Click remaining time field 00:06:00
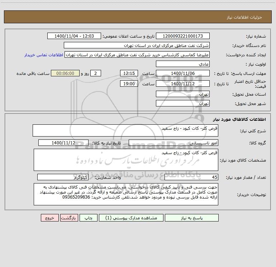The width and height of the screenshot is (276, 267). (65, 73)
